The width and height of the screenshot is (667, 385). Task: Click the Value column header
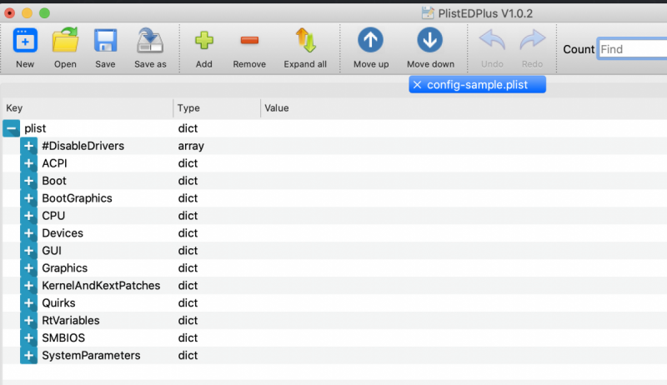coord(277,108)
